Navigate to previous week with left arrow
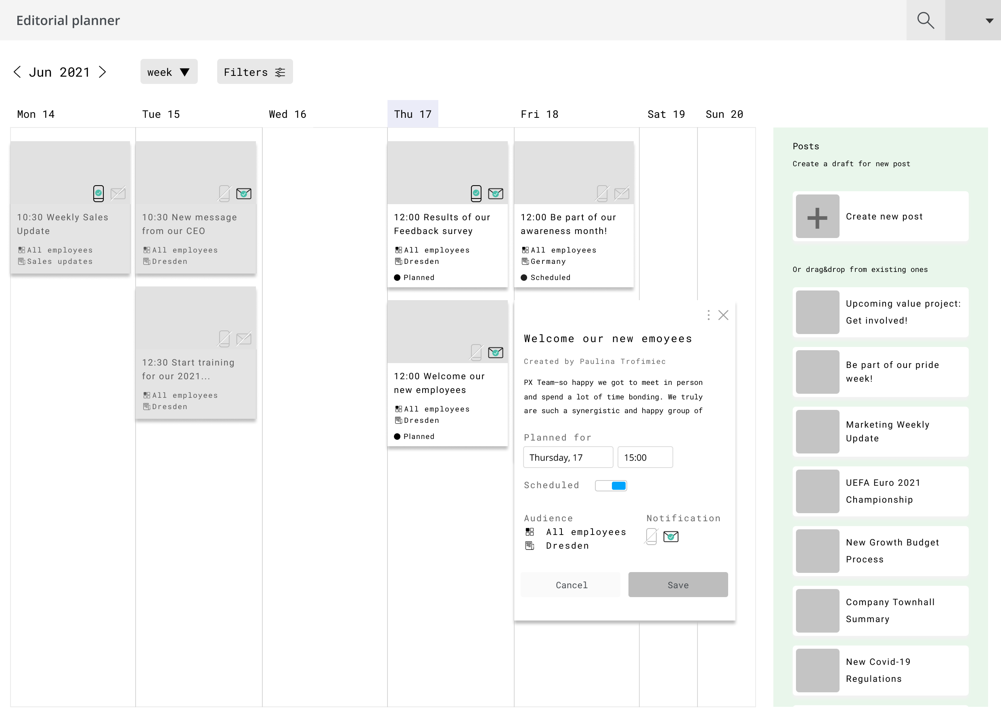This screenshot has width=1001, height=727. pyautogui.click(x=17, y=71)
